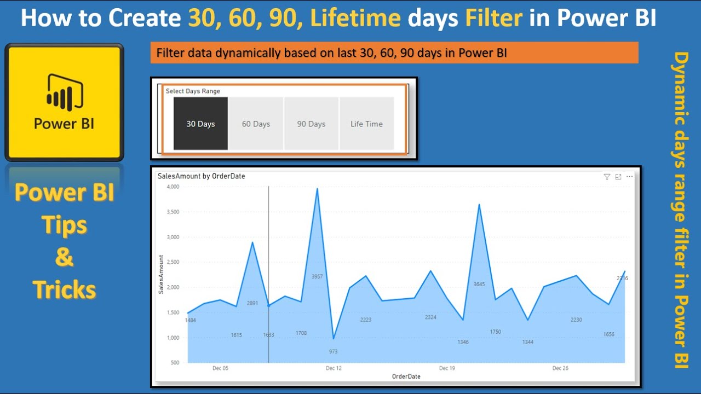
Task: Click the SalesAmount y-axis title
Action: pyautogui.click(x=161, y=275)
